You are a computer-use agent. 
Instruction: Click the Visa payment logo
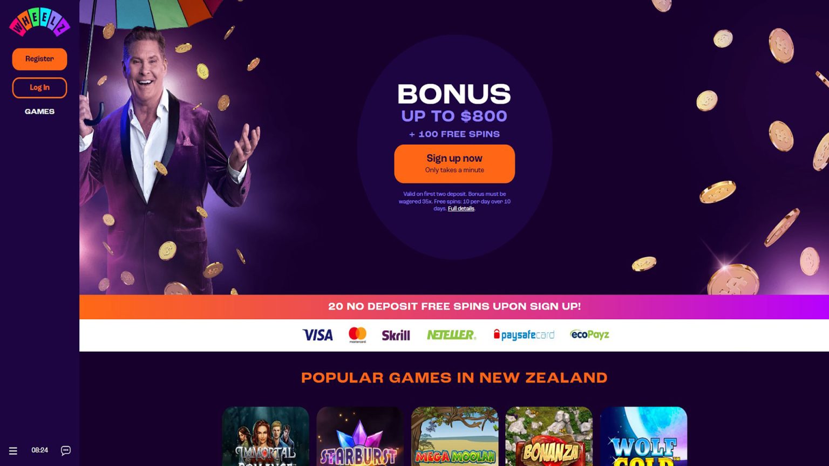pos(317,335)
